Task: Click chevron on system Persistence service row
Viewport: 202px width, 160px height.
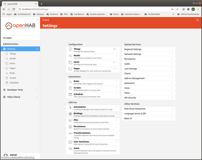Action: click(x=172, y=59)
